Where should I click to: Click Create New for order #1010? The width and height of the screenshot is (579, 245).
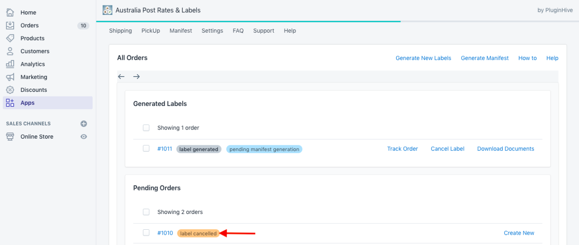[x=519, y=233]
